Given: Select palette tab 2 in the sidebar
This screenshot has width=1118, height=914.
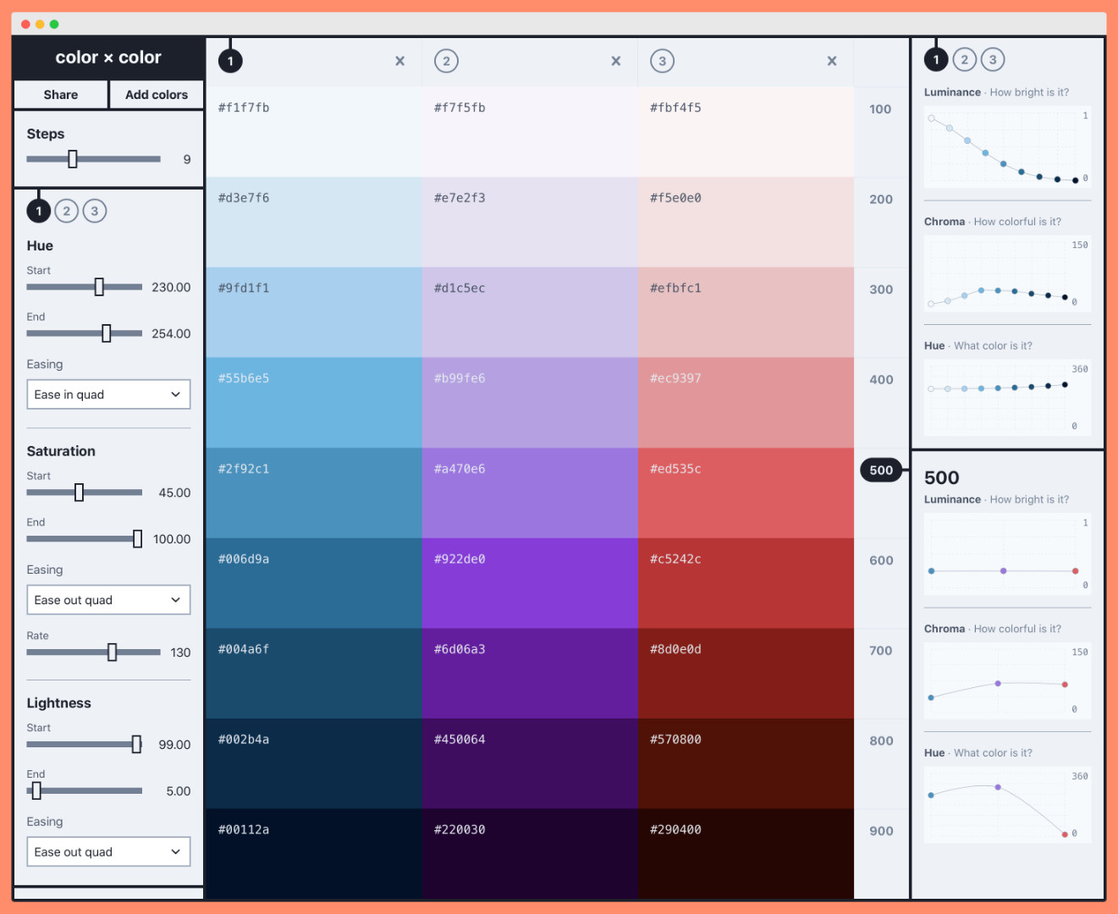Looking at the screenshot, I should tap(67, 211).
